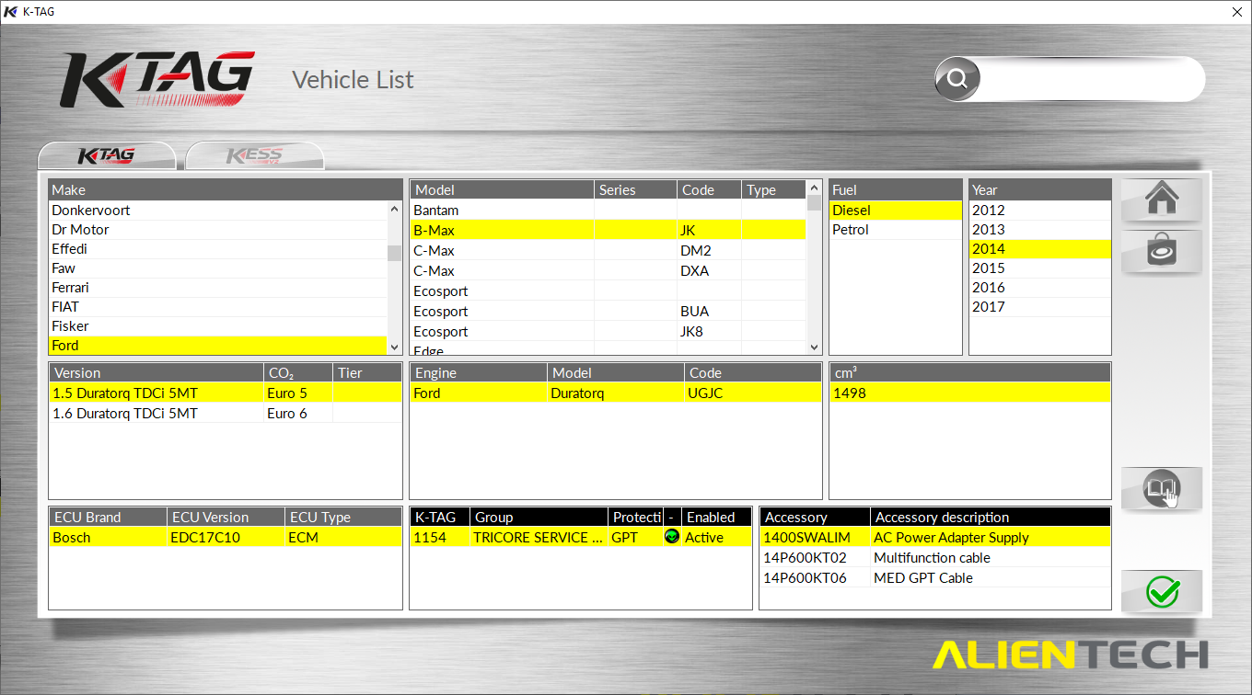
Task: Choose Petrol fuel
Action: click(x=896, y=229)
